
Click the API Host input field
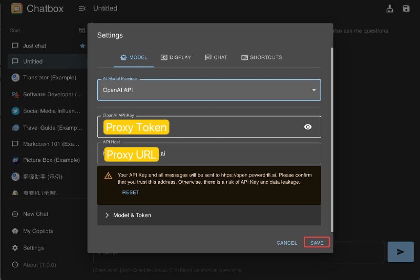pyautogui.click(x=209, y=153)
